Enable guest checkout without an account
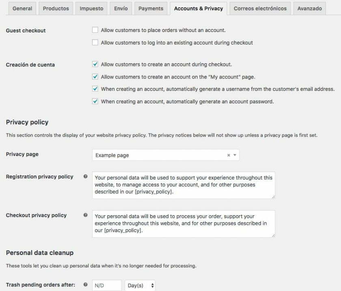 click(96, 30)
